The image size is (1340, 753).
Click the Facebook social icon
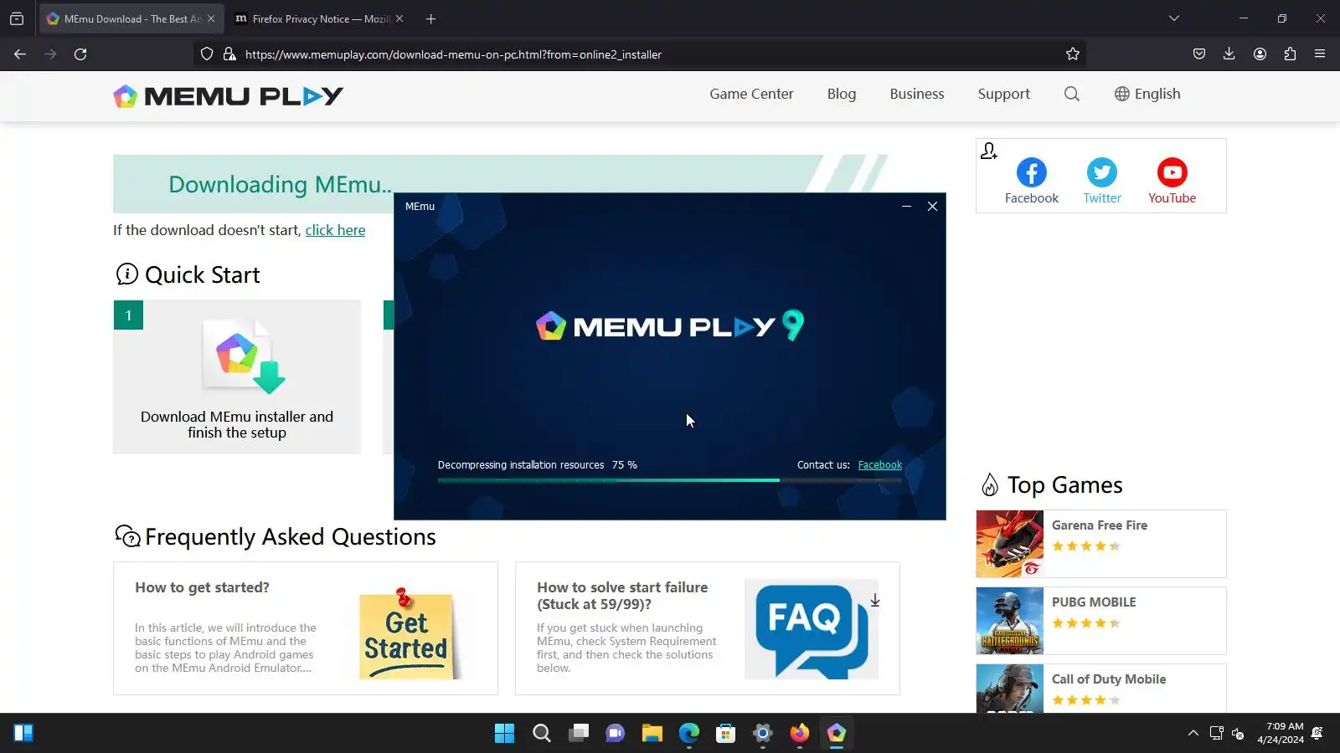[x=1032, y=181]
